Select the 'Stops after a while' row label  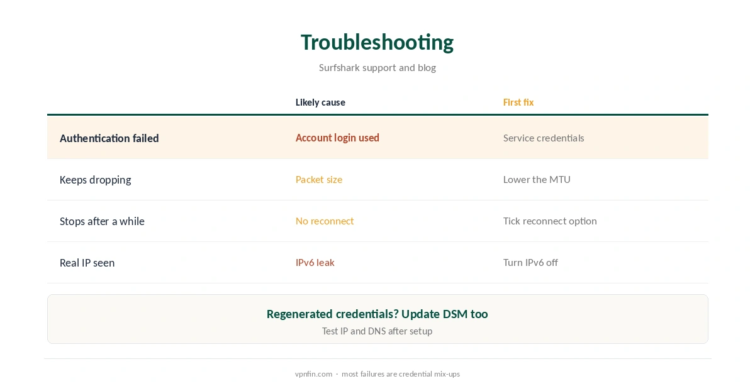(102, 221)
